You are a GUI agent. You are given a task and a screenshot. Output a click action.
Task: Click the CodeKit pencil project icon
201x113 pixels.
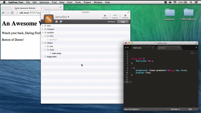[49, 19]
